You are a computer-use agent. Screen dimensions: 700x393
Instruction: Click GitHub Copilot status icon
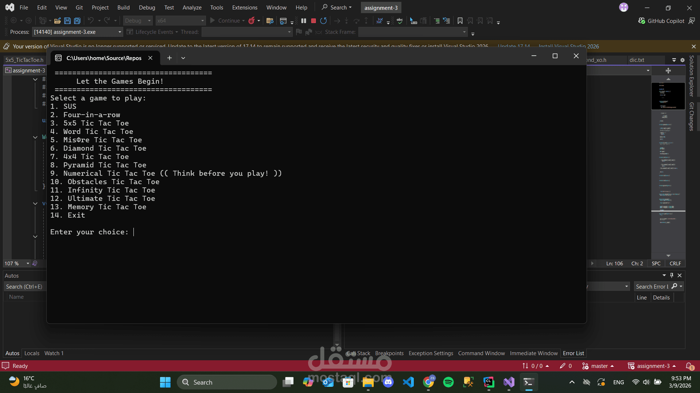(642, 21)
